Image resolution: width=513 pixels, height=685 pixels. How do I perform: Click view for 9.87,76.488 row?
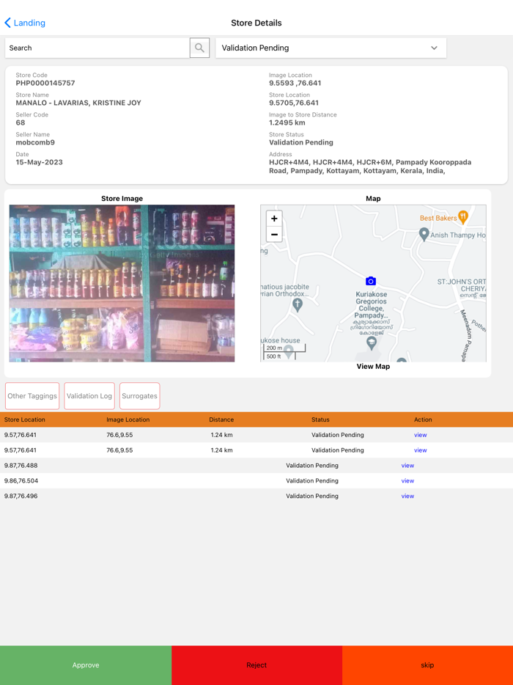click(407, 465)
